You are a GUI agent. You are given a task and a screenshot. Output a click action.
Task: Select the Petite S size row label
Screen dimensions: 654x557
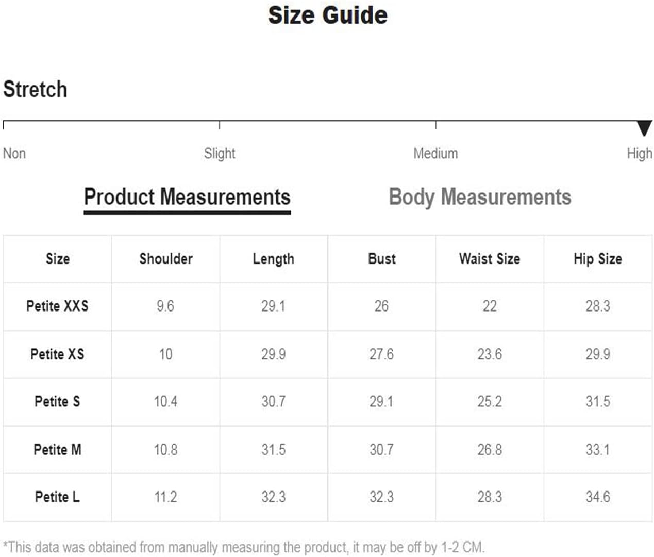57,401
